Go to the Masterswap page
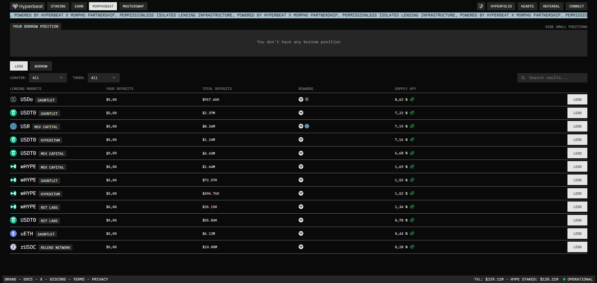 click(133, 6)
